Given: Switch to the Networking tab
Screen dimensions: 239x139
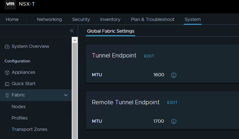Looking at the screenshot, I should point(49,20).
